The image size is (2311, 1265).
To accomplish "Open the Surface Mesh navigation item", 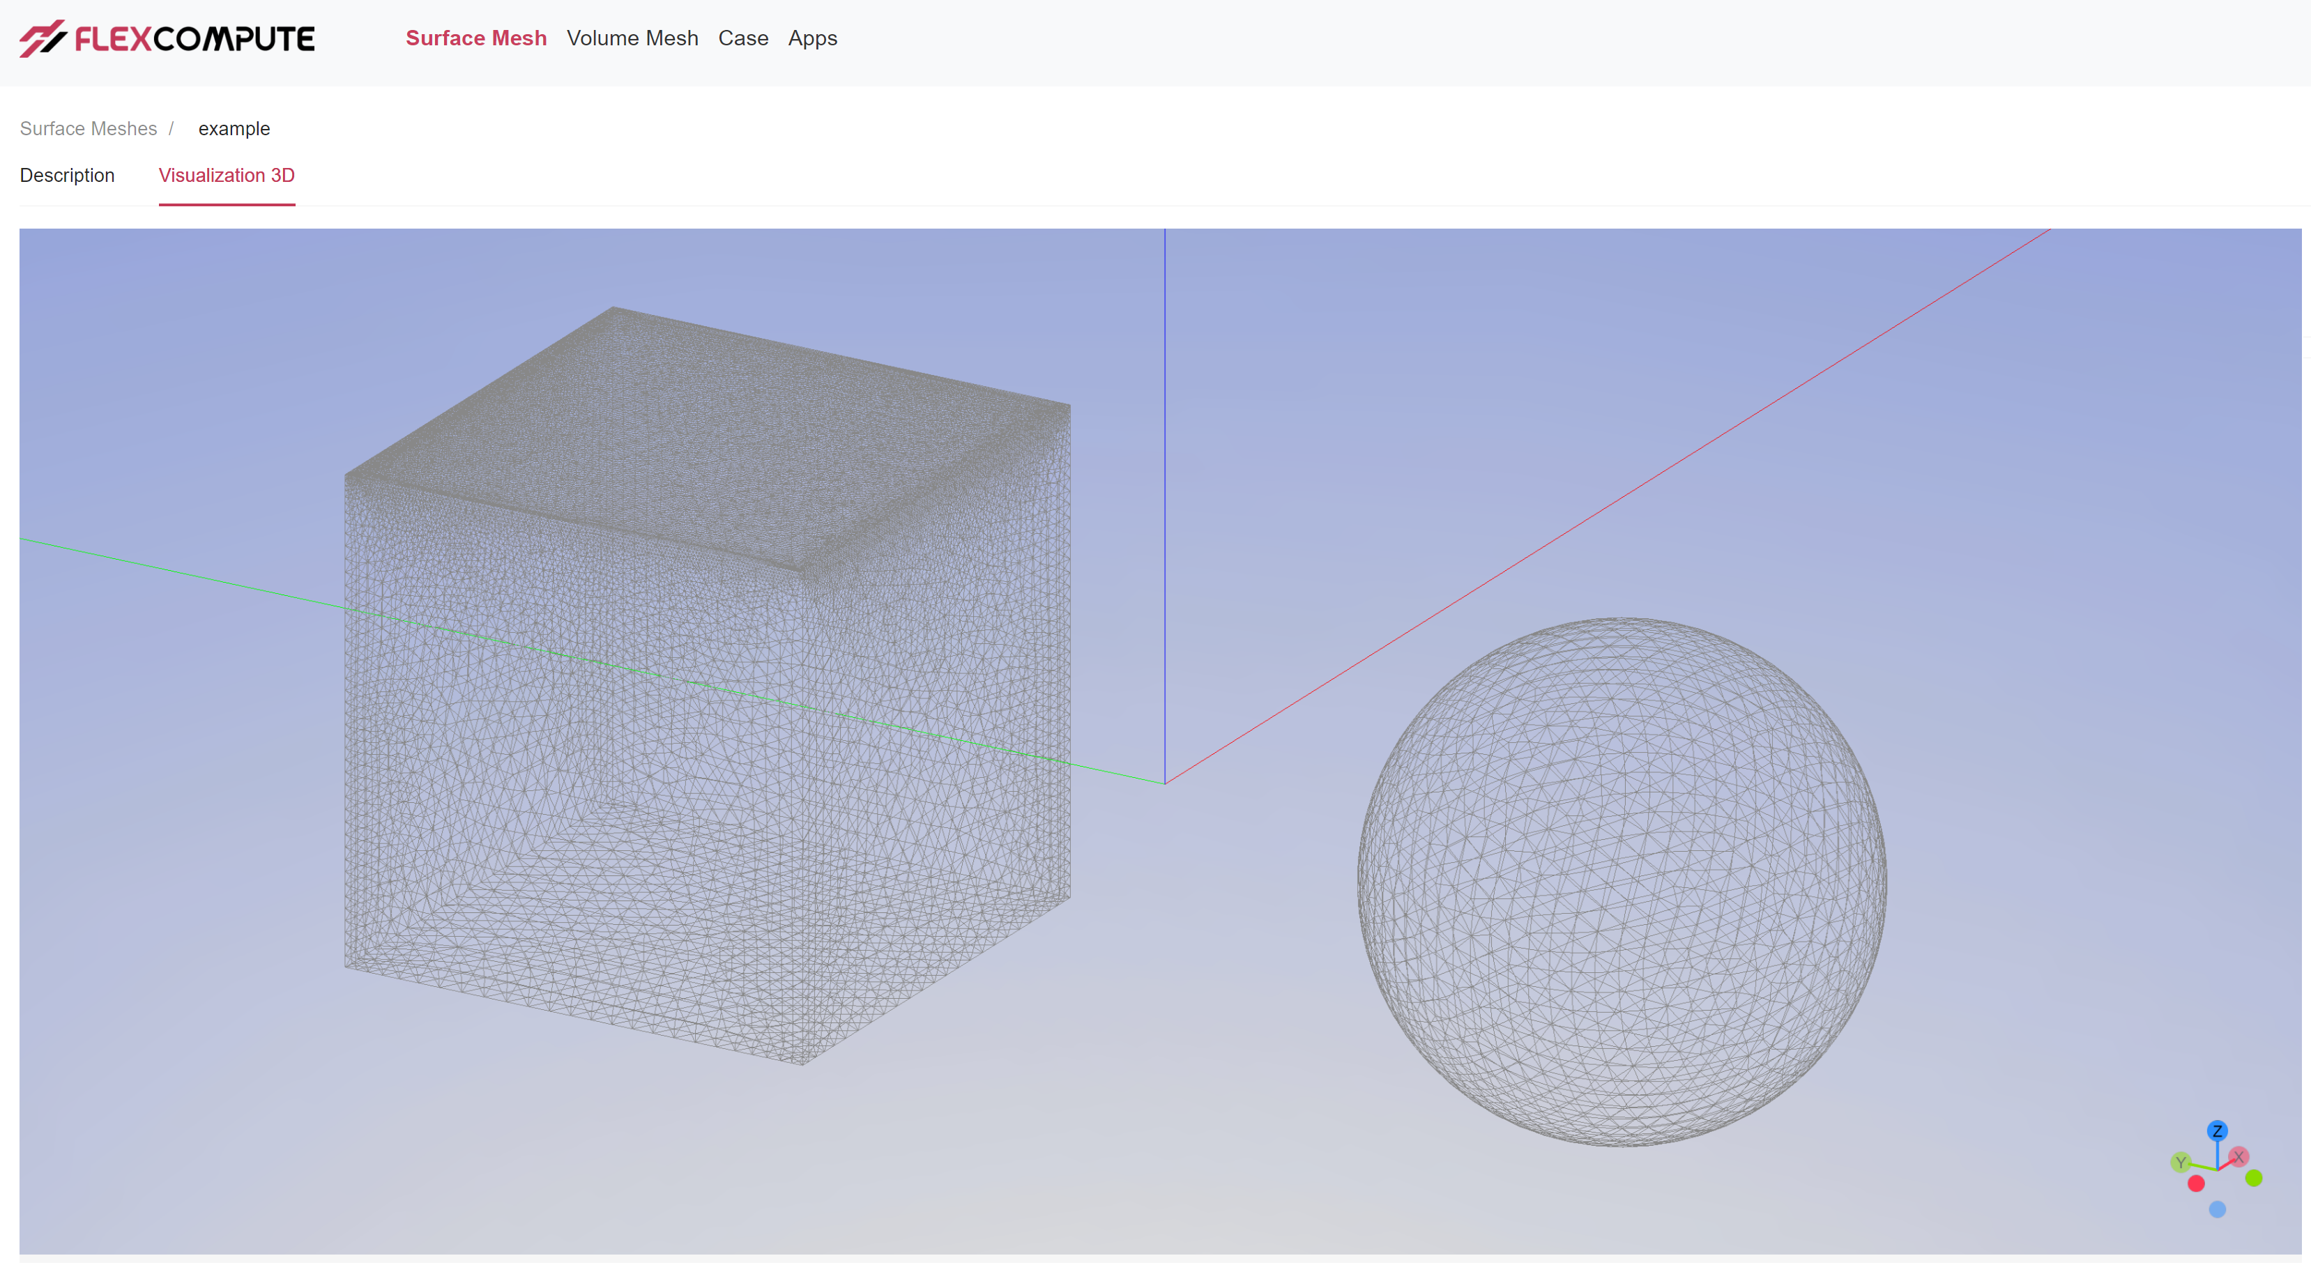I will tap(475, 38).
